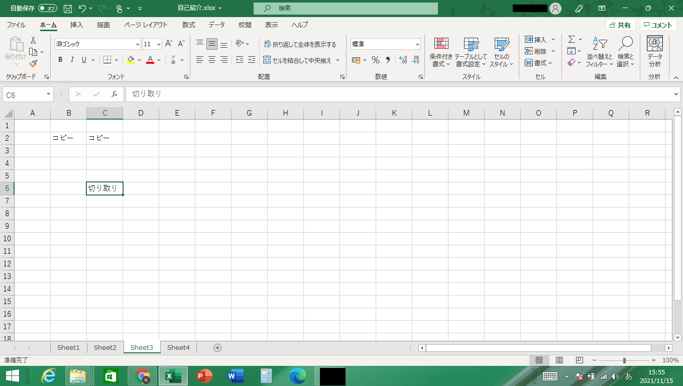Select cell B2 containing コピー
This screenshot has width=683, height=386.
(68, 138)
